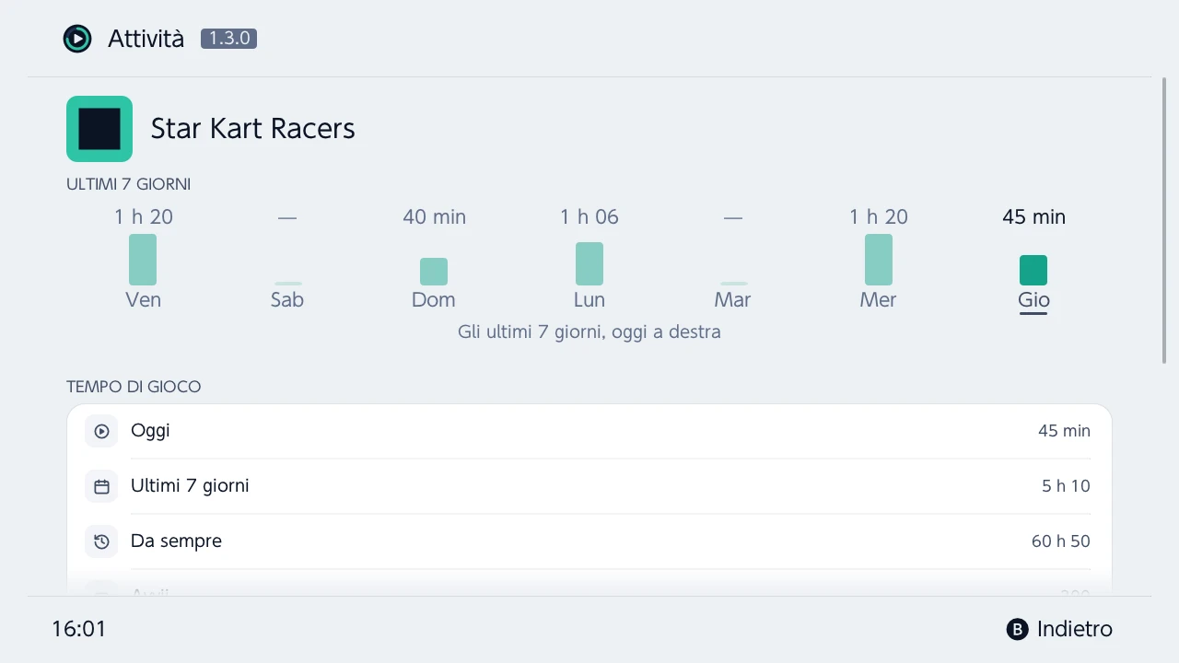The height and width of the screenshot is (663, 1179).
Task: Click the version badge 1.3.0
Action: [x=228, y=39]
